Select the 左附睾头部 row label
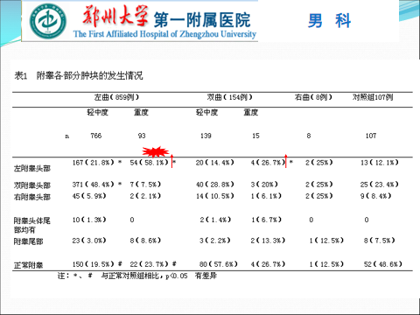 click(32, 168)
